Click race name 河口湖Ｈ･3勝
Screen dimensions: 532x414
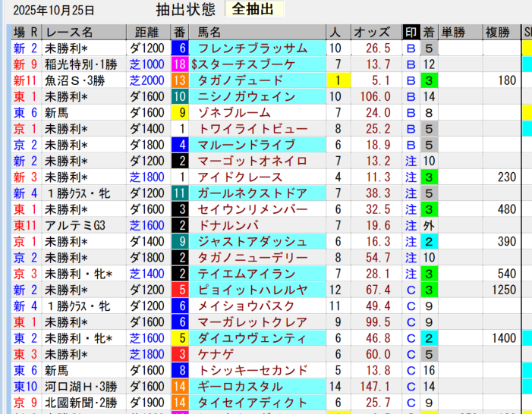tap(81, 387)
